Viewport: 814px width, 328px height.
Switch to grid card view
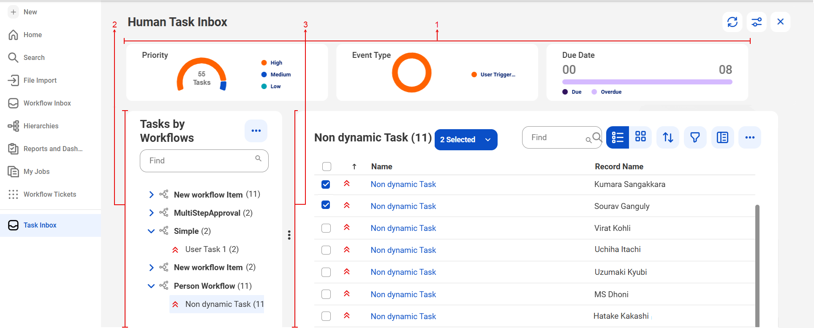[x=640, y=137]
